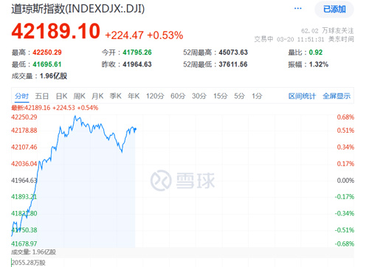Select the 120分 interval tab
This screenshot has width=369, height=267.
(155, 96)
